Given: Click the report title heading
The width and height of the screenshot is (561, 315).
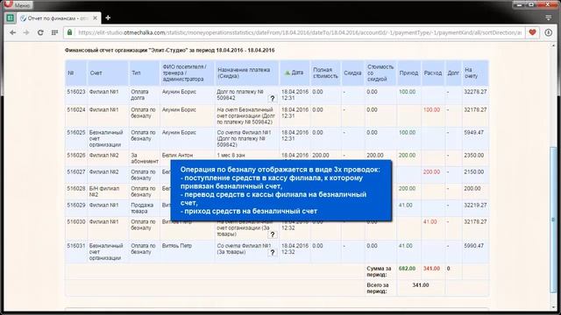Looking at the screenshot, I should coord(169,51).
